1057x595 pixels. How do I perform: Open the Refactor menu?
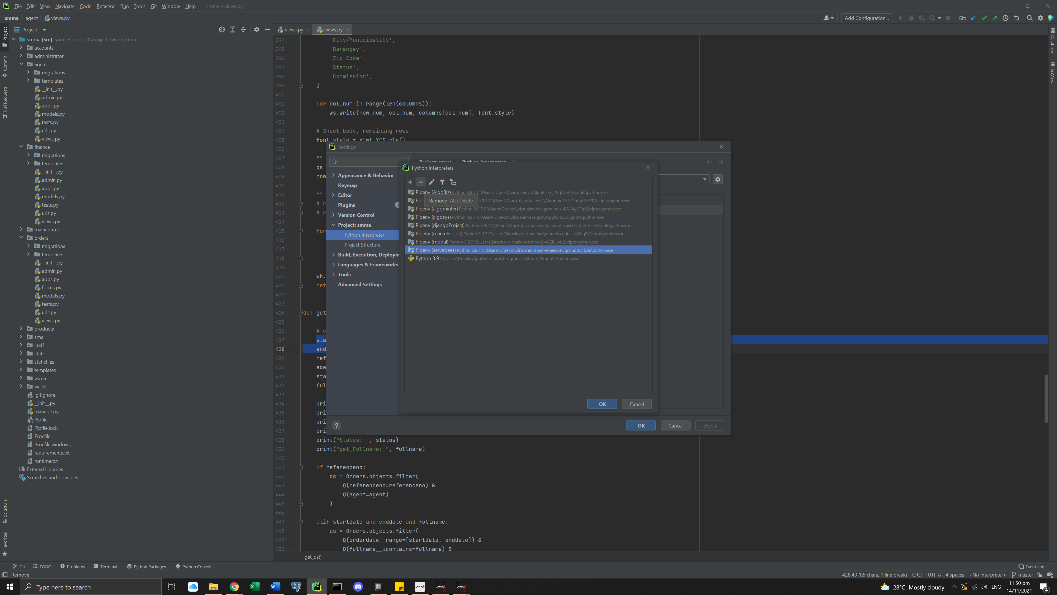point(105,6)
